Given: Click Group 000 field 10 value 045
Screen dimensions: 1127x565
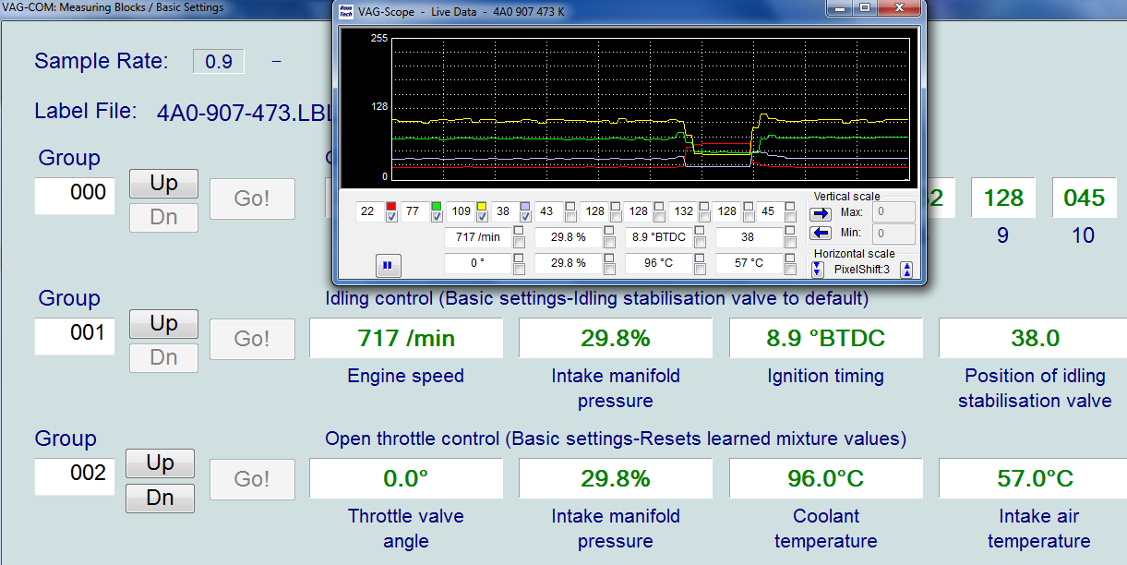Looking at the screenshot, I should point(1084,198).
